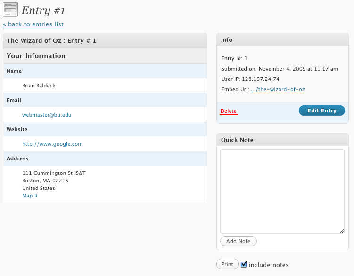The height and width of the screenshot is (276, 354).
Task: Delete this entry
Action: click(x=229, y=111)
